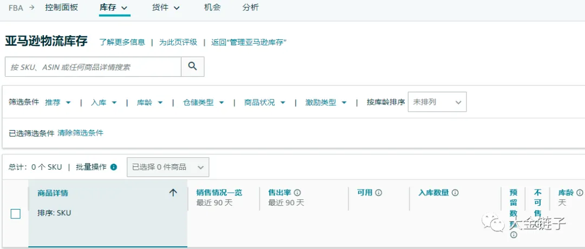
Task: Open the 为此页评级 link
Action: point(178,42)
